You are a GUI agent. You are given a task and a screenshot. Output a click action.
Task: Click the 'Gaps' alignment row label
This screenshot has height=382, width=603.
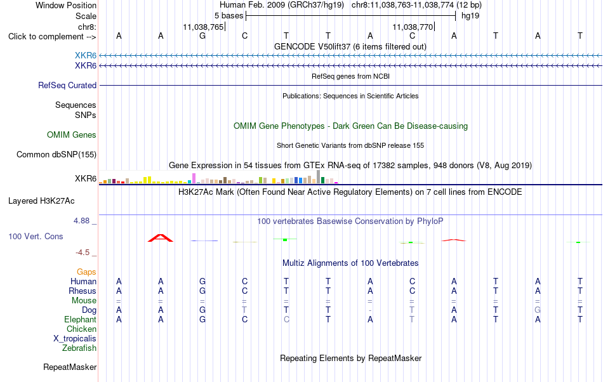click(x=86, y=272)
